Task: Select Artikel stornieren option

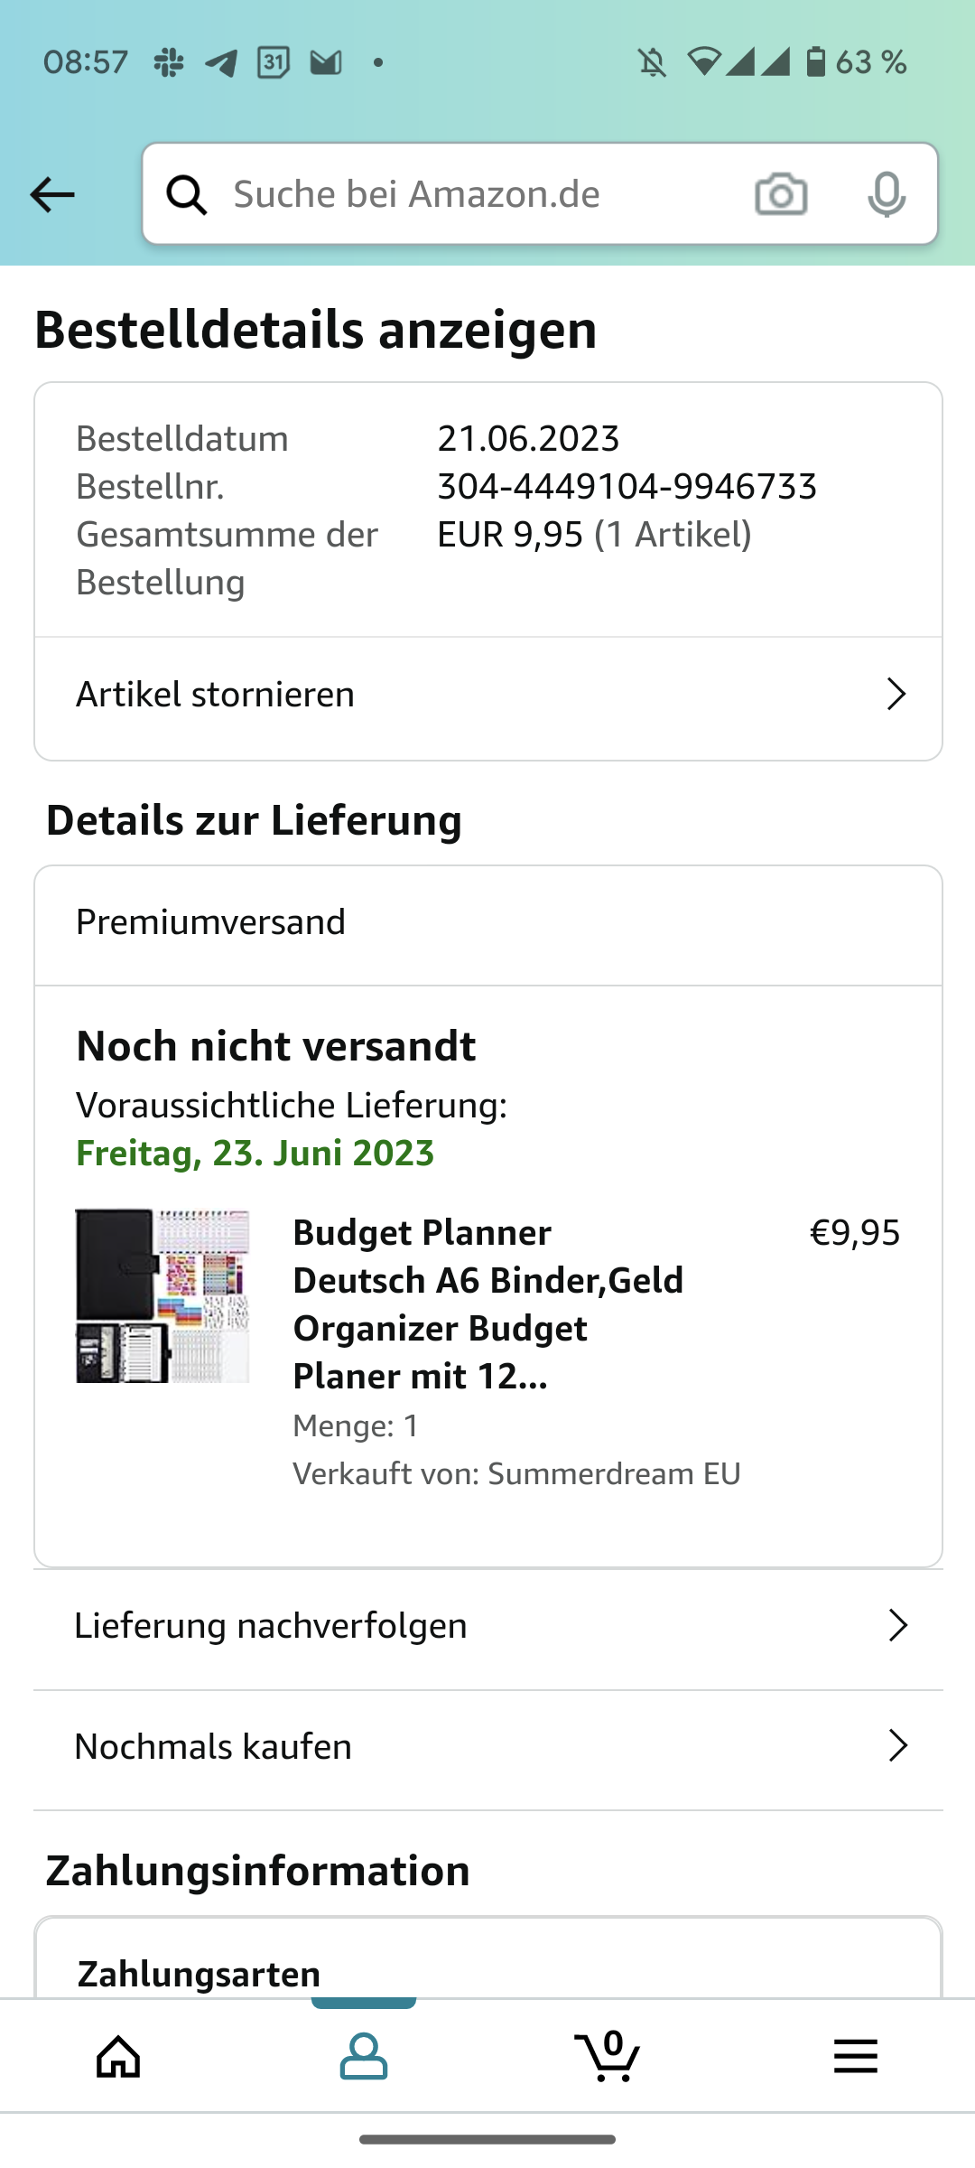Action: (x=216, y=695)
